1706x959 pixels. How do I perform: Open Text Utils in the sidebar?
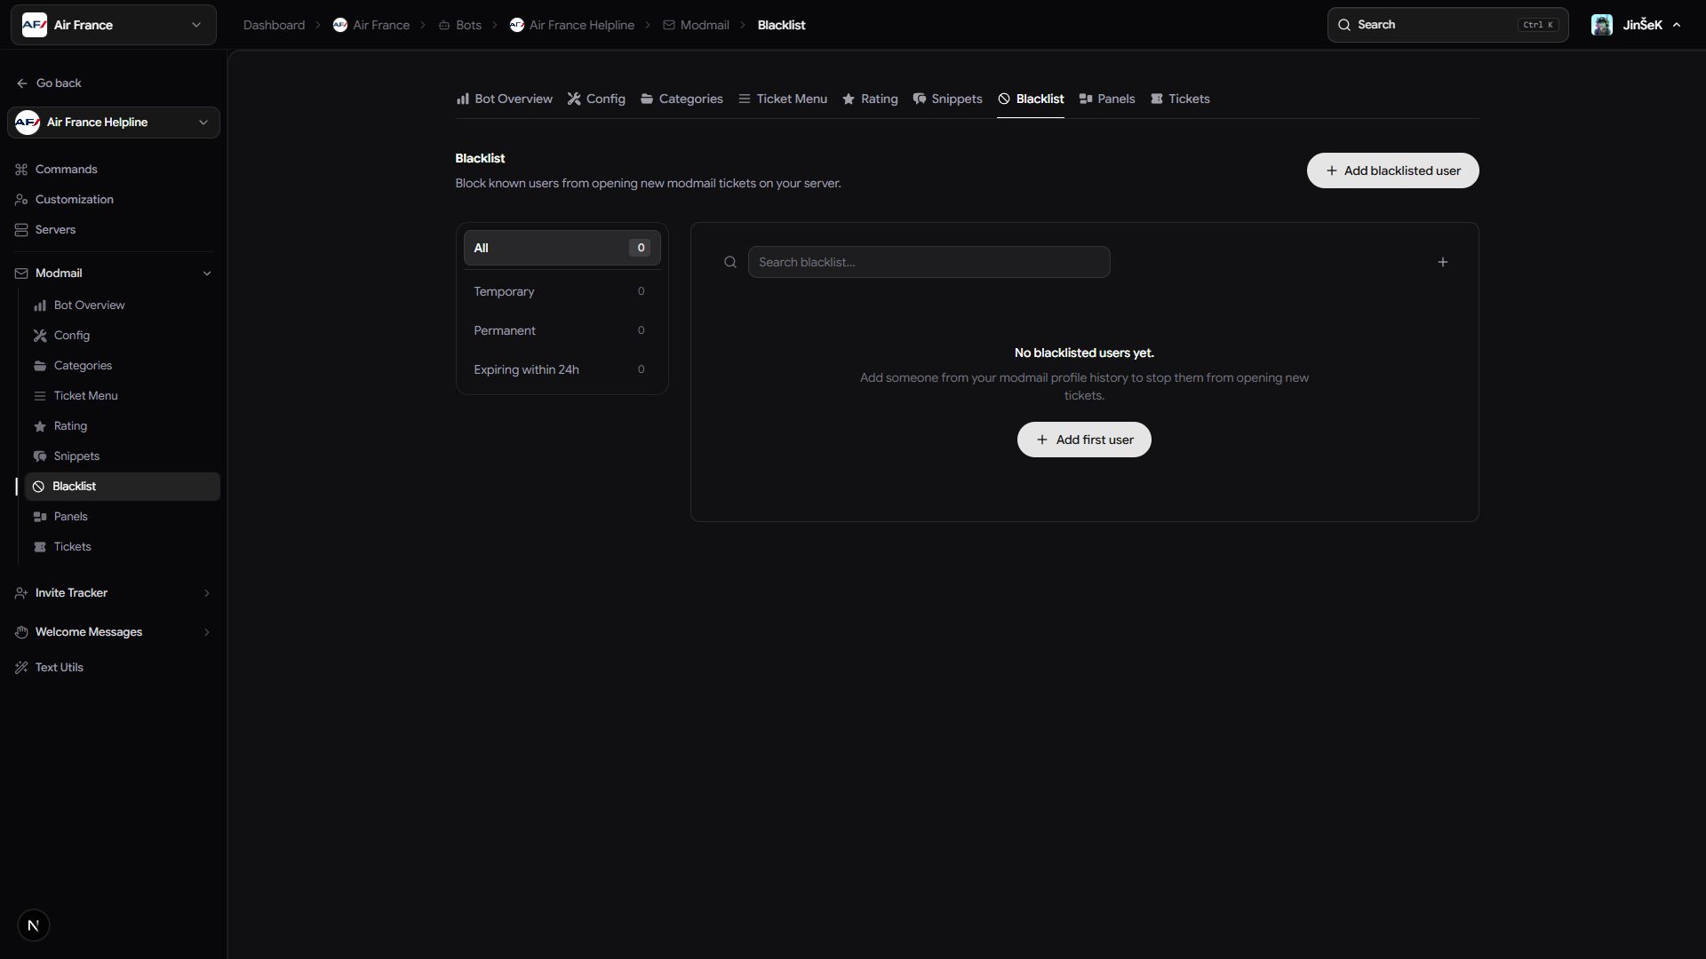click(114, 668)
